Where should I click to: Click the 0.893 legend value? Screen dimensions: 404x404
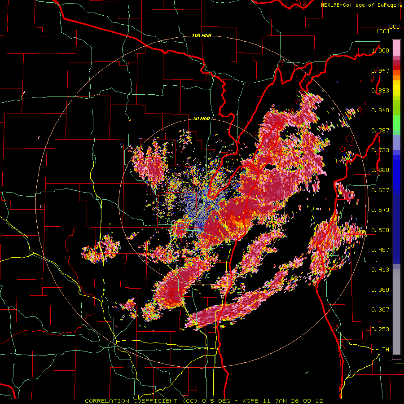pyautogui.click(x=380, y=90)
